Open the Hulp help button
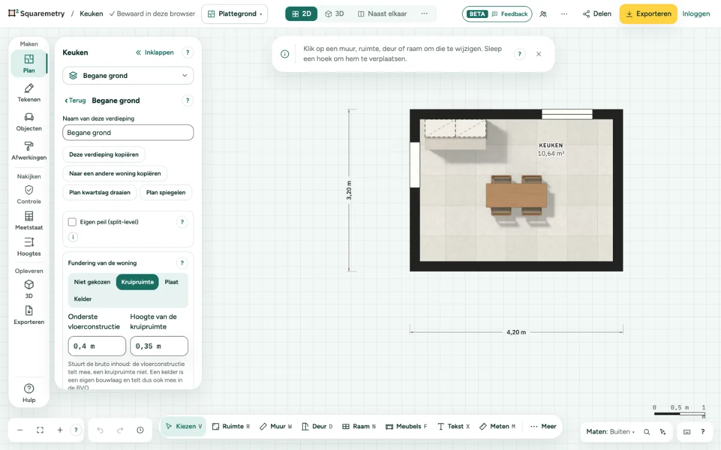721x450 pixels. pyautogui.click(x=29, y=393)
